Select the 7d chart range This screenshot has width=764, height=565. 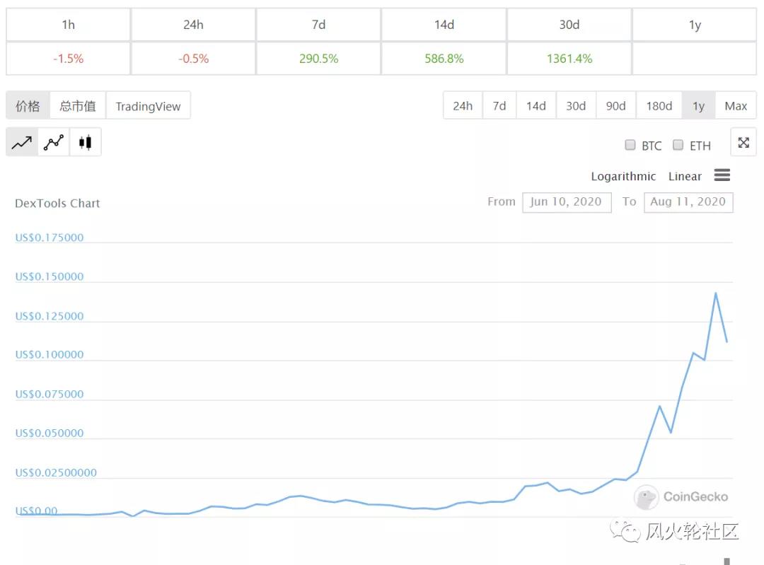pos(499,105)
